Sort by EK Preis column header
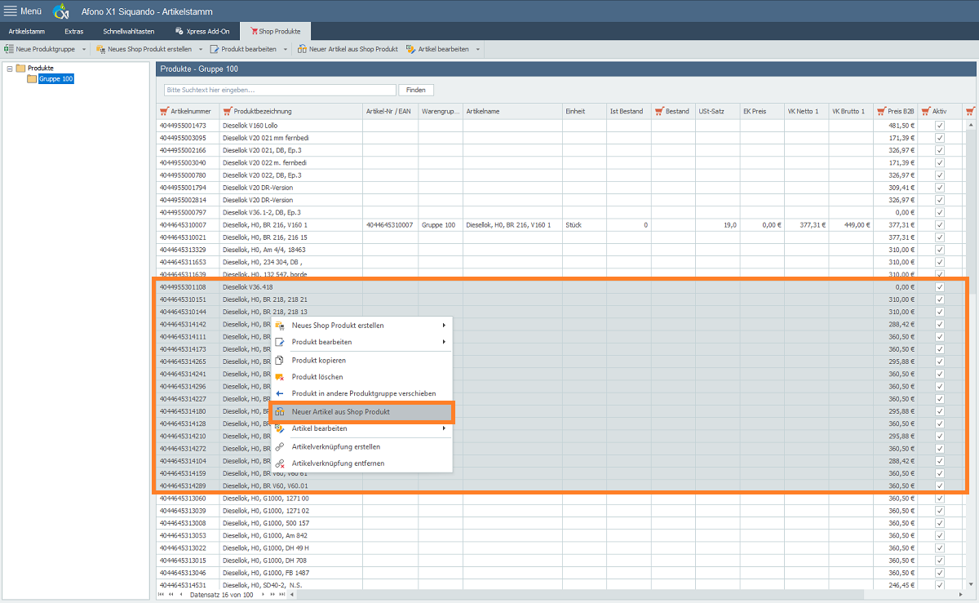This screenshot has width=979, height=603. 762,111
